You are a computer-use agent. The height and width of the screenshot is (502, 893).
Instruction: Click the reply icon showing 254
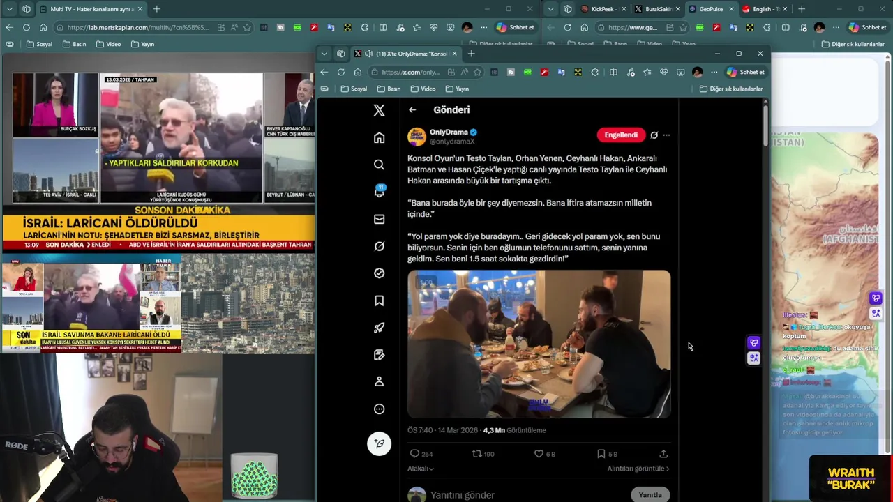414,454
